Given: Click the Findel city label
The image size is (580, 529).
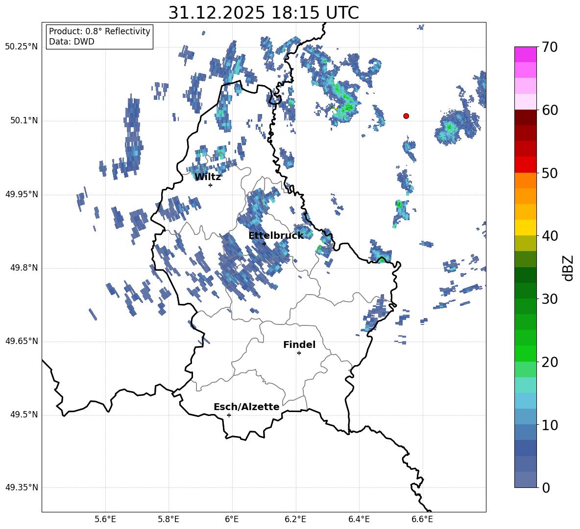Looking at the screenshot, I should 299,345.
